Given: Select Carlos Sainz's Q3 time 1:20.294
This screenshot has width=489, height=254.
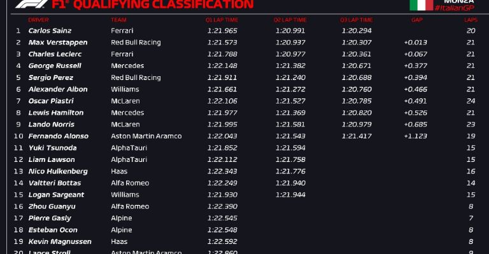Looking at the screenshot, I should point(357,30).
